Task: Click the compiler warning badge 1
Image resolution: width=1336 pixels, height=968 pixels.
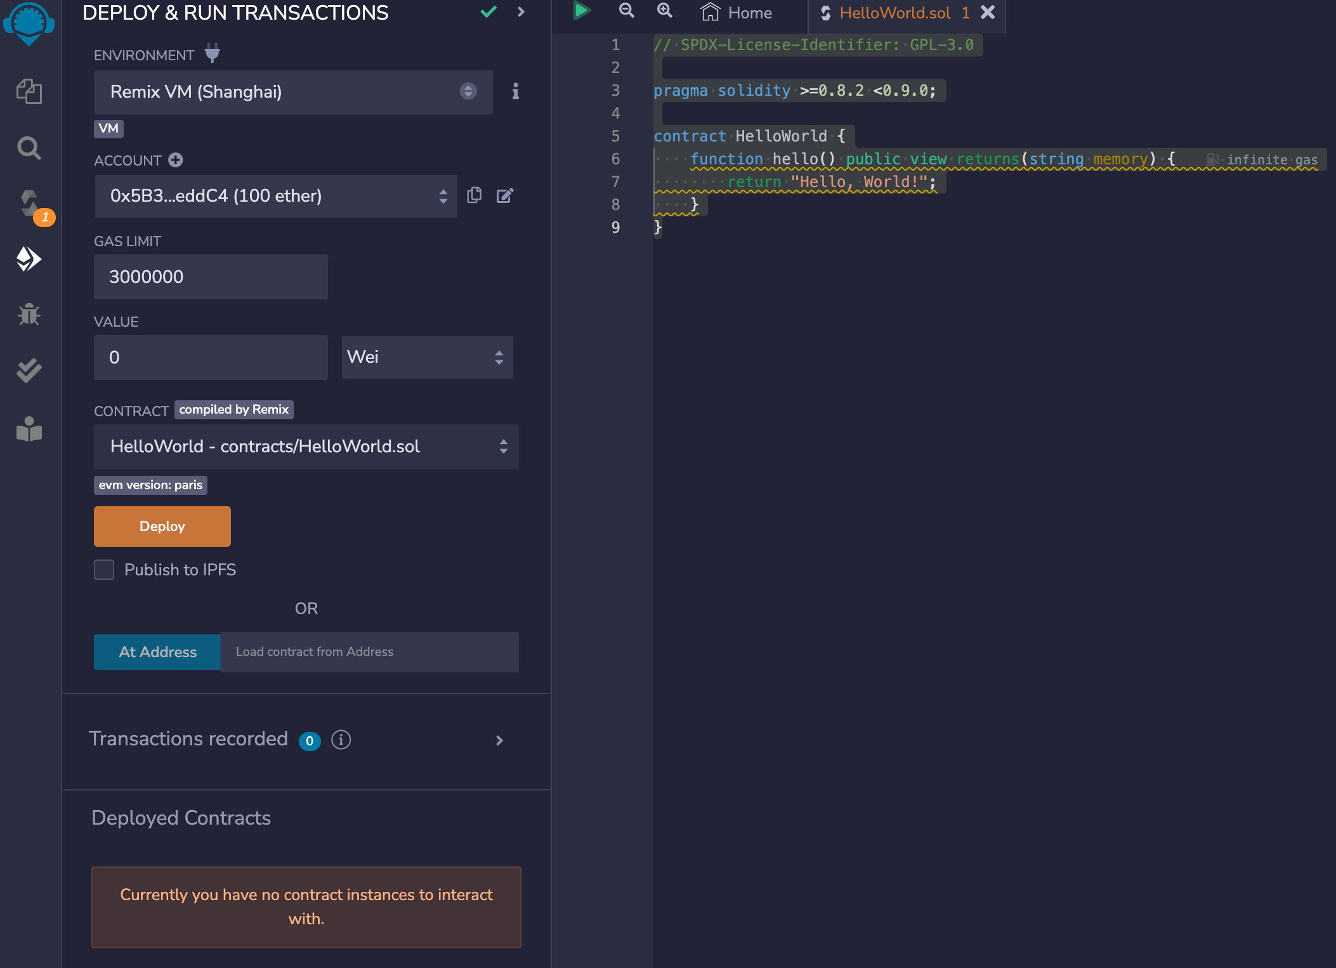Action: (44, 217)
